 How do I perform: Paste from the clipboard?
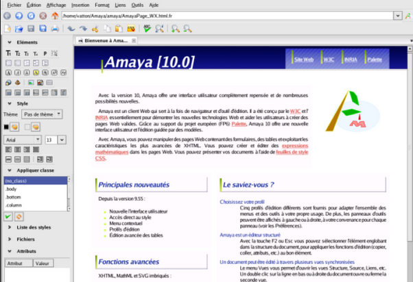point(119,28)
